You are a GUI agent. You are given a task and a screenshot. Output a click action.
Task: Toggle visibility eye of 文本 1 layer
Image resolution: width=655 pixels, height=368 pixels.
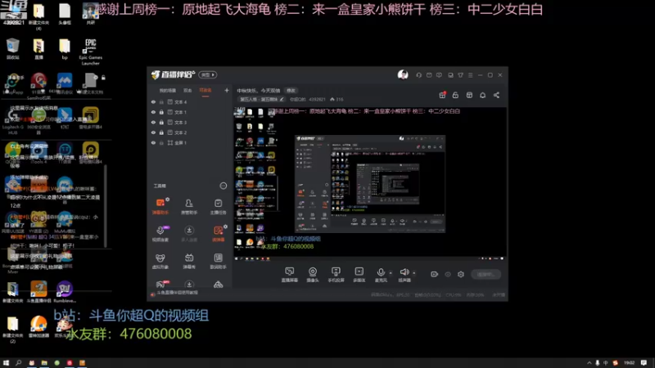coord(153,112)
